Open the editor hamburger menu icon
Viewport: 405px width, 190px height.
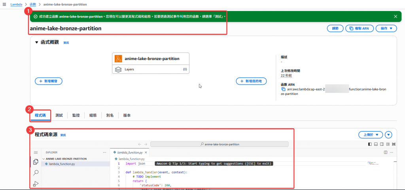pos(36,152)
